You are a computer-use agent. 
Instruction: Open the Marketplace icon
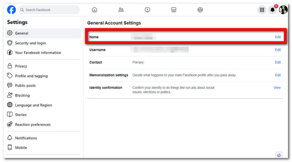pyautogui.click(x=174, y=10)
